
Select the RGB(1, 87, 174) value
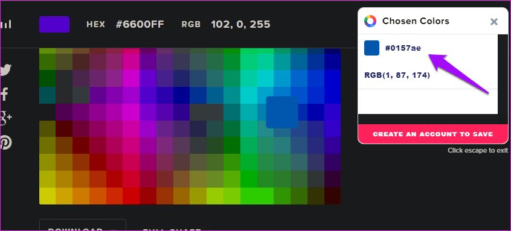[x=397, y=75]
